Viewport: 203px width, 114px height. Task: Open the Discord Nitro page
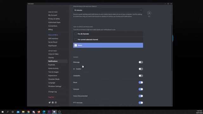pyautogui.click(x=53, y=35)
